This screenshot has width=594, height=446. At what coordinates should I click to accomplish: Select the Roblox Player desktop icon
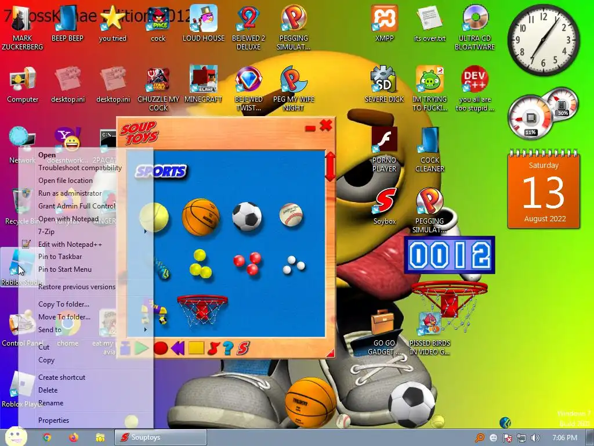[22, 390]
